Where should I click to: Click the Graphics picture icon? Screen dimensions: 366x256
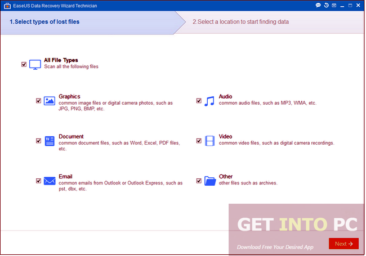coord(50,101)
